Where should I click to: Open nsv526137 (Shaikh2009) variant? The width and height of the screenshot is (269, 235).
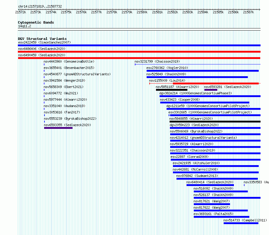(213, 195)
